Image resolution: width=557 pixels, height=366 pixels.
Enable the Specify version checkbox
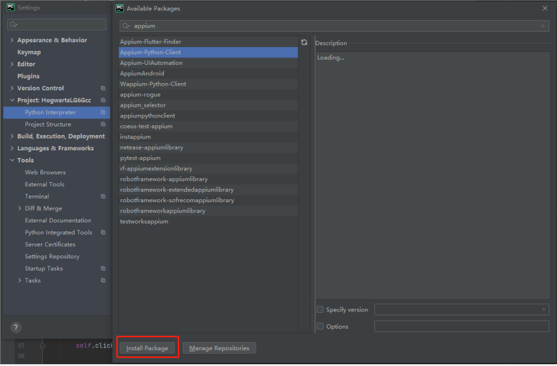pyautogui.click(x=320, y=310)
